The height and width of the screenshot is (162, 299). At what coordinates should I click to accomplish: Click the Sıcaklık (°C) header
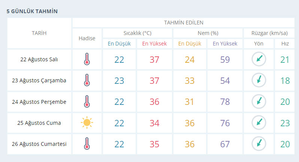click(x=138, y=33)
